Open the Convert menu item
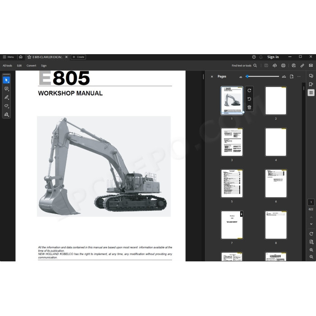This screenshot has width=316, height=316. (x=31, y=66)
